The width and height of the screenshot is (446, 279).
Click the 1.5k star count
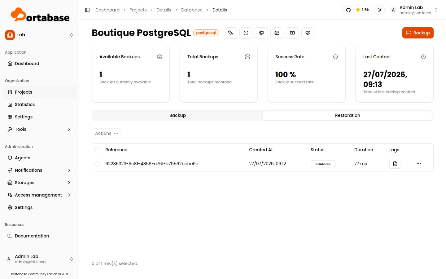tap(363, 10)
